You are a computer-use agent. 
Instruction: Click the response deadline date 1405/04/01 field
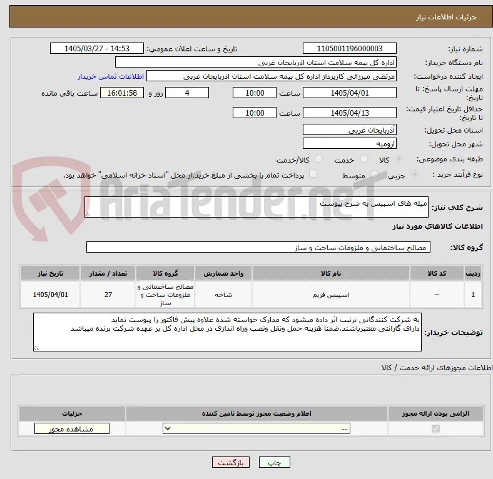[349, 93]
